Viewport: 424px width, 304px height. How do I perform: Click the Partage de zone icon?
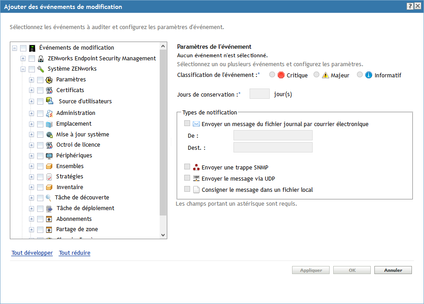point(49,230)
